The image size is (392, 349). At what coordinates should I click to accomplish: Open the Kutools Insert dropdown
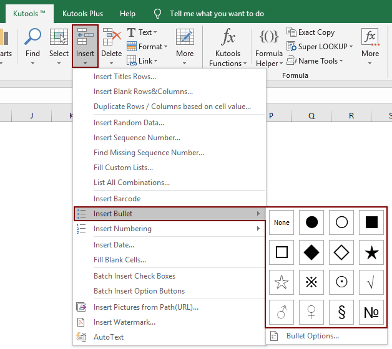point(85,45)
